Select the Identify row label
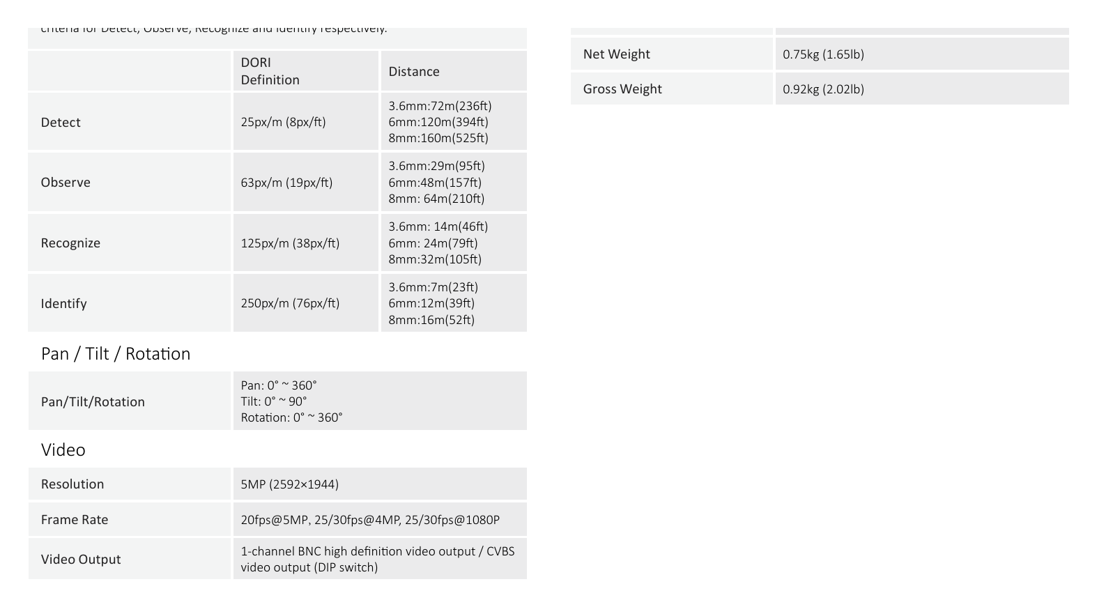 63,303
